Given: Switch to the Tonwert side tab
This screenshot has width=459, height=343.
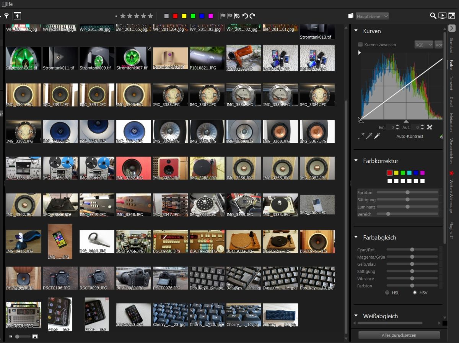Looking at the screenshot, I should point(451,83).
